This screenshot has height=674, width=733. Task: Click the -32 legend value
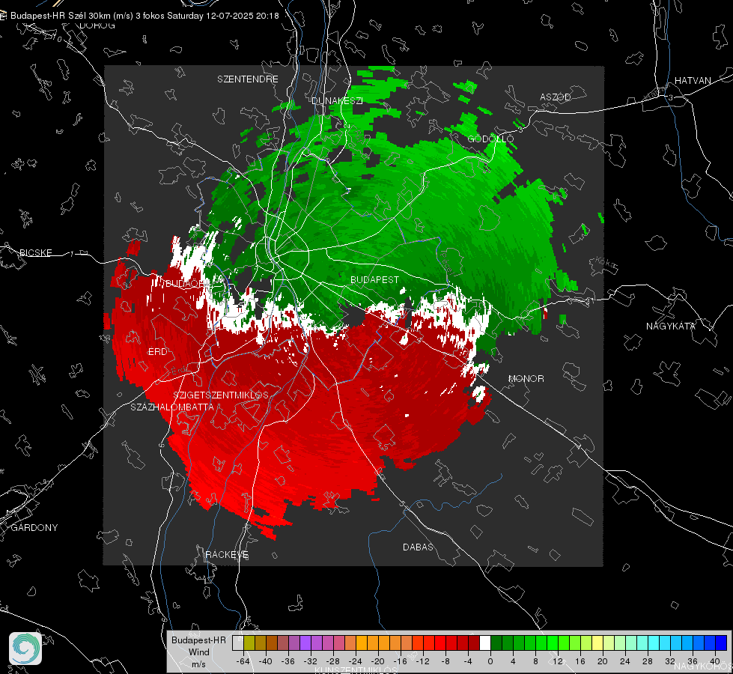tap(311, 661)
